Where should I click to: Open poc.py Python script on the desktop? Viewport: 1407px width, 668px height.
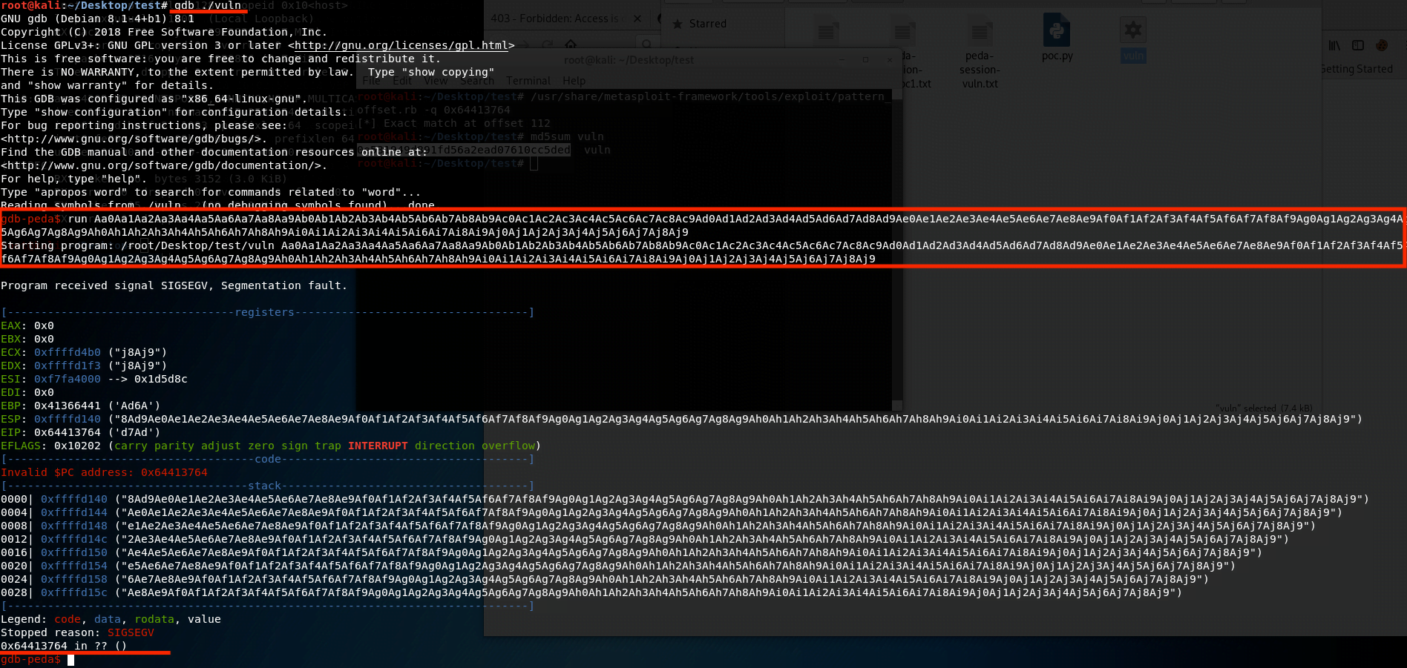[1057, 32]
